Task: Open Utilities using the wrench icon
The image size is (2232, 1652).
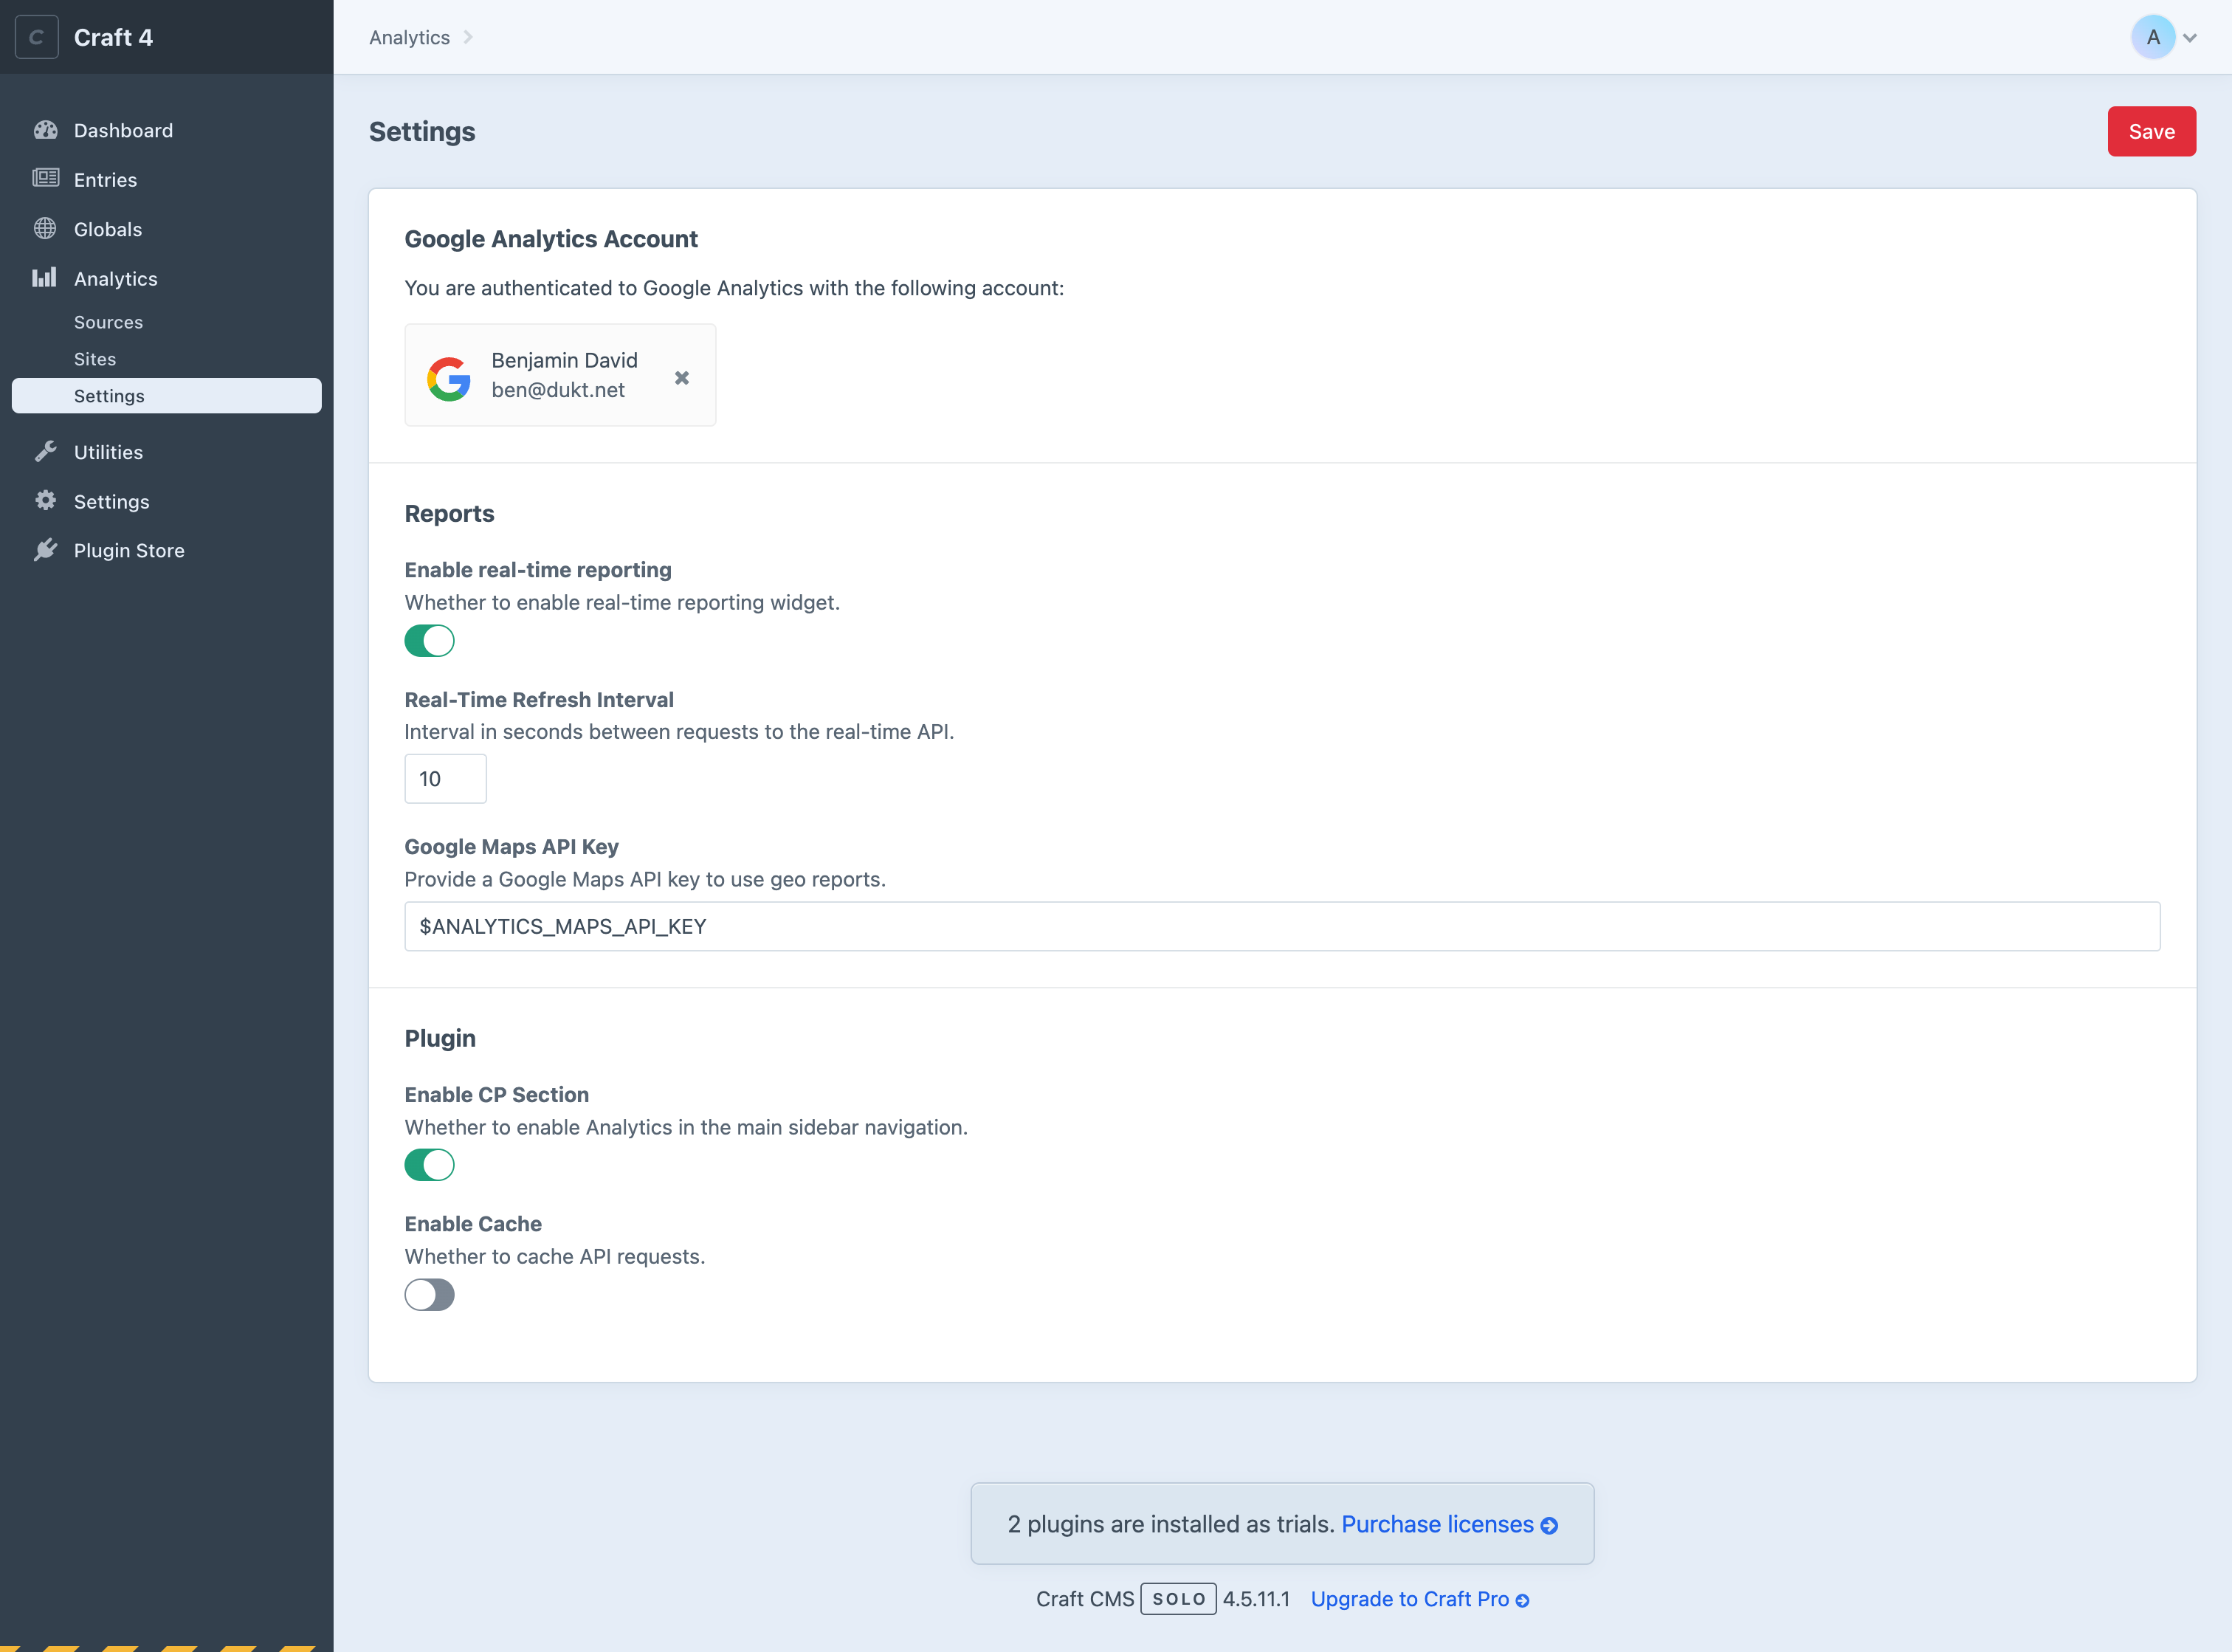Action: pos(46,451)
